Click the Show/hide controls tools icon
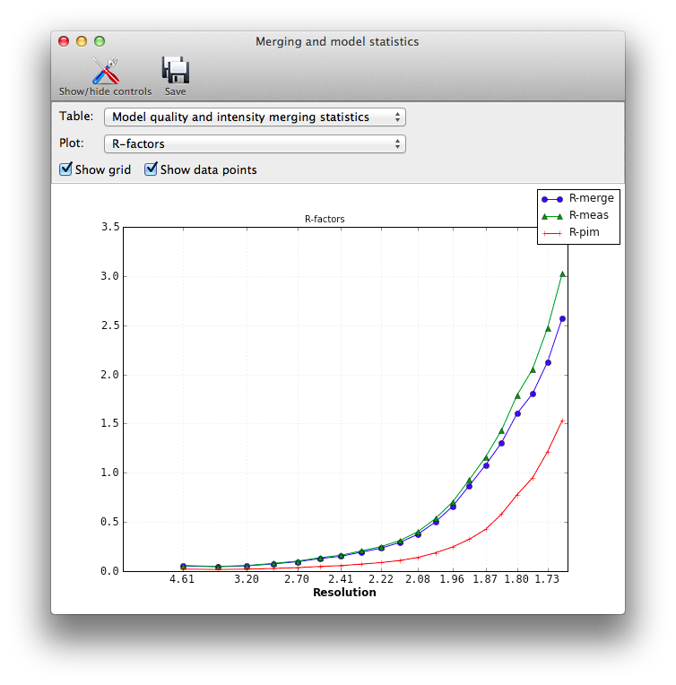The image size is (676, 685). [x=105, y=70]
